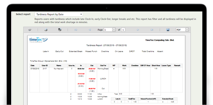Click the TimeTec TA logo
Viewport: 213px width, 105px height.
pos(38,40)
